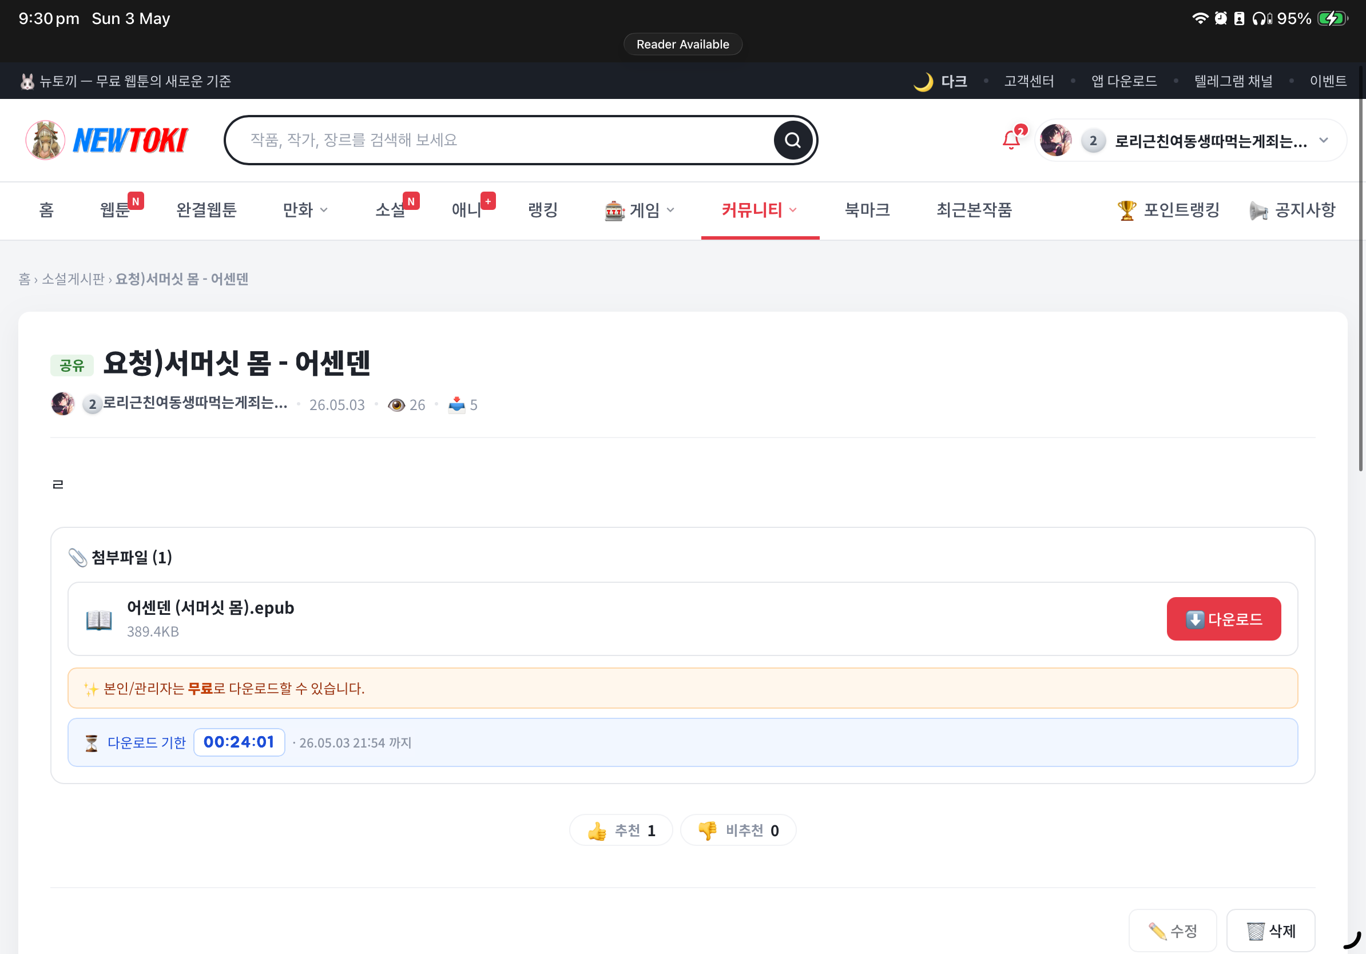1366x954 pixels.
Task: Expand the 만화 dropdown menu
Action: click(x=305, y=210)
